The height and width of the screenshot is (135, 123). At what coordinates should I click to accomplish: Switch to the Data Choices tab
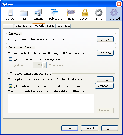pyautogui.click(x=23, y=26)
